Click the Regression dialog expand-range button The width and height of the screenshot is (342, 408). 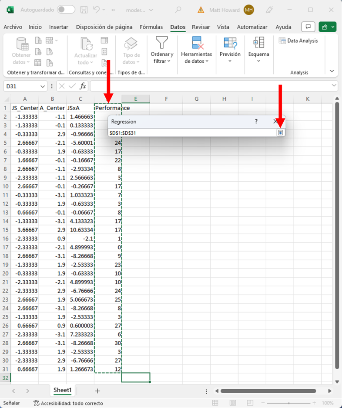[x=281, y=133]
